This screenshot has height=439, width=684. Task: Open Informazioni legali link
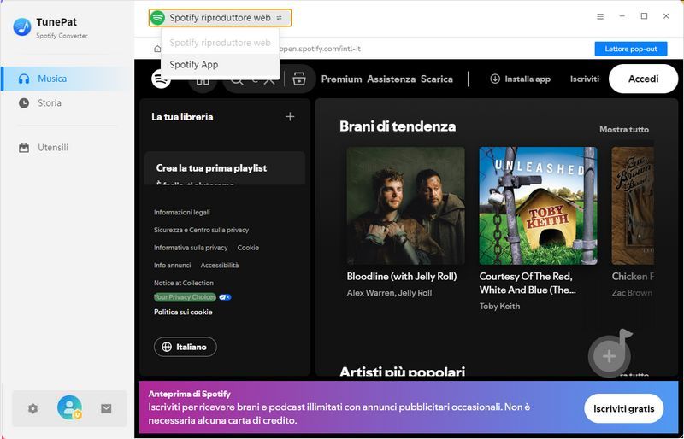click(x=182, y=213)
